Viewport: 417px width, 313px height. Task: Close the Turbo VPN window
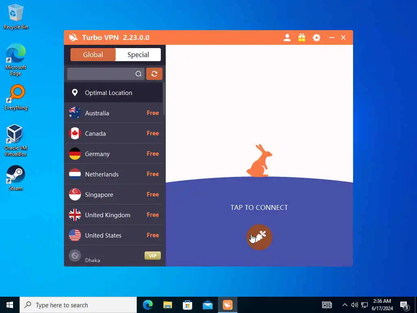pyautogui.click(x=343, y=37)
